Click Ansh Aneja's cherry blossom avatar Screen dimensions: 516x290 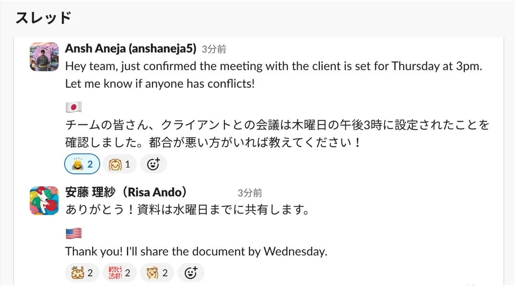pyautogui.click(x=44, y=57)
